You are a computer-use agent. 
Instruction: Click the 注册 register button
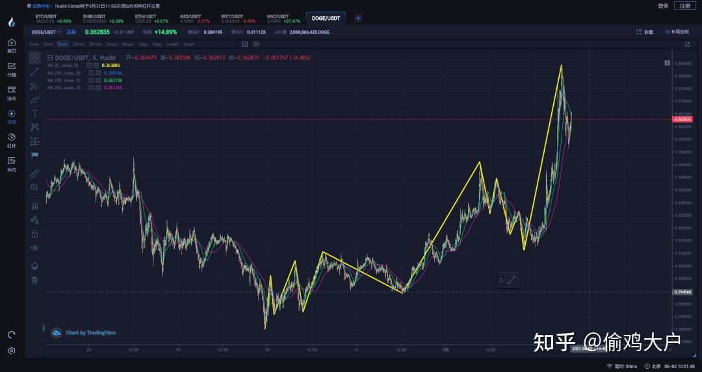click(x=685, y=6)
